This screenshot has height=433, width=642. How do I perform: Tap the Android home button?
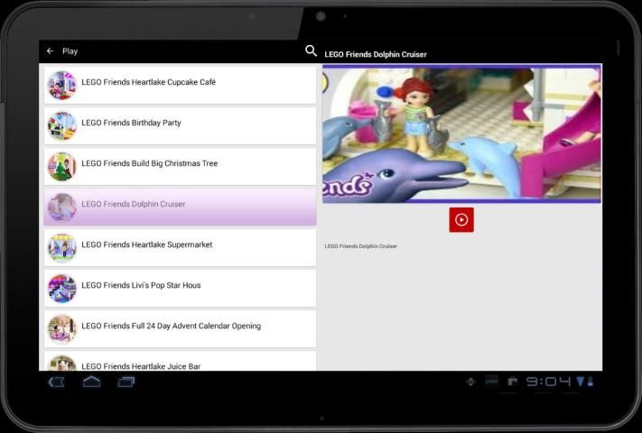tap(91, 382)
